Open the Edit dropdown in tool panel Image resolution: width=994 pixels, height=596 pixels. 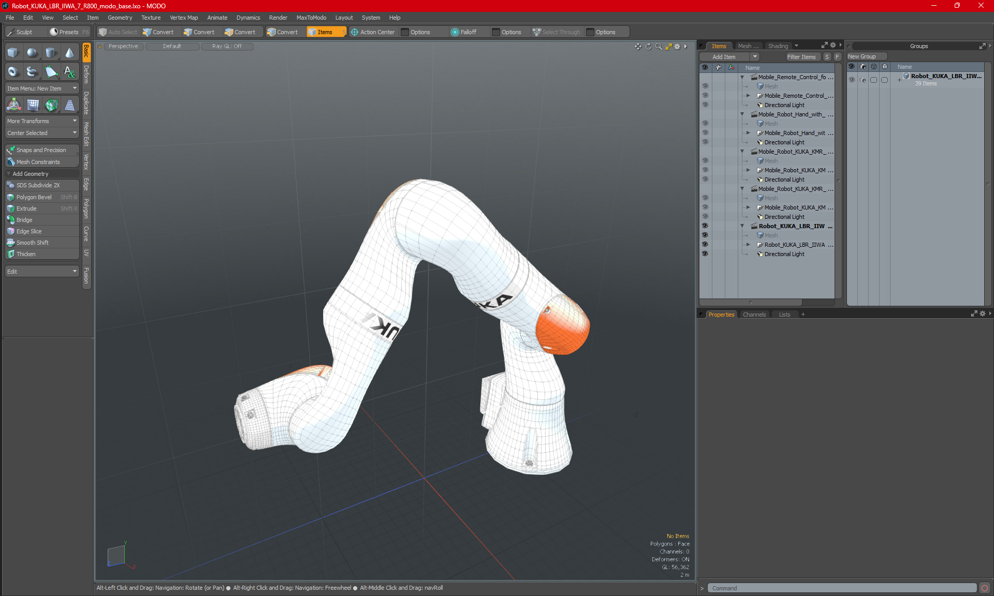42,272
